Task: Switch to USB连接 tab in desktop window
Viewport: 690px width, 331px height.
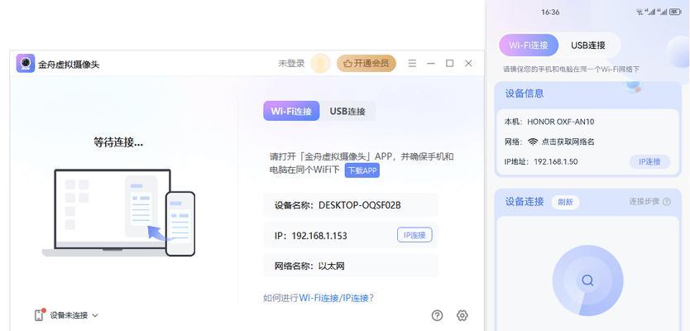Action: click(347, 111)
